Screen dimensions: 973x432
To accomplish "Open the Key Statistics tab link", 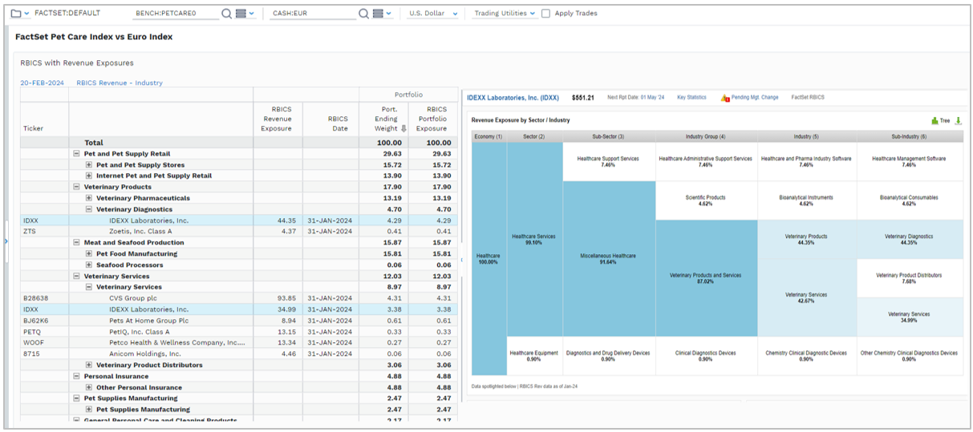I will click(690, 98).
